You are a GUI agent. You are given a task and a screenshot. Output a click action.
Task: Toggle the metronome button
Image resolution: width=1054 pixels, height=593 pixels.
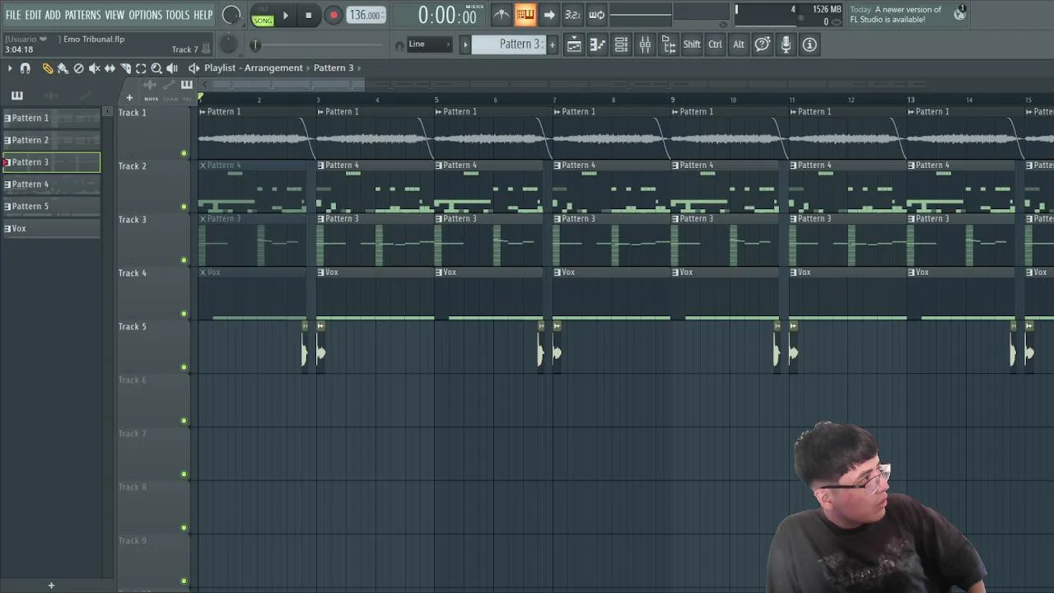coord(501,15)
